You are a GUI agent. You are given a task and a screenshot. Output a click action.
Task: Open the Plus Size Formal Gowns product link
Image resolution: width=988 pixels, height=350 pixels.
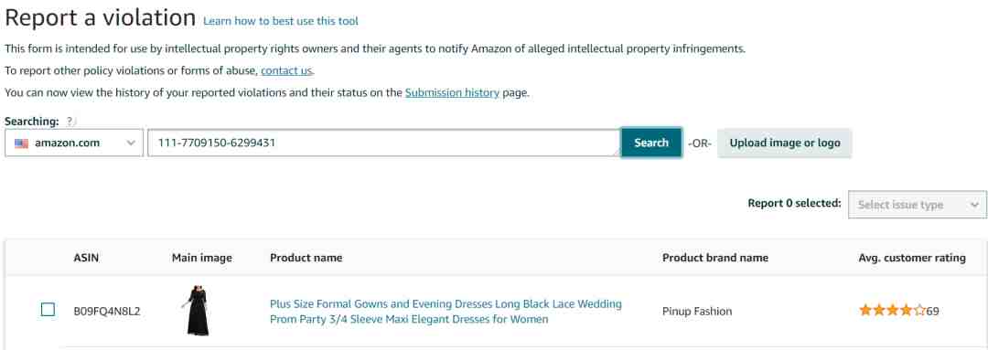pyautogui.click(x=446, y=312)
